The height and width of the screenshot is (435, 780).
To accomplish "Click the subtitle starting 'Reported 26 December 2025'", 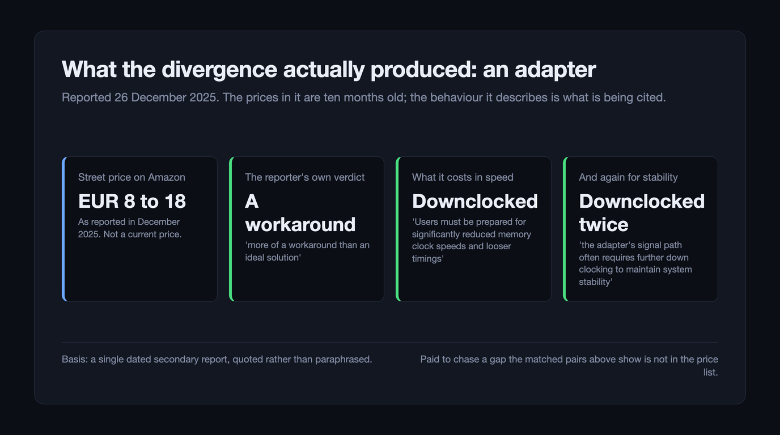I will click(364, 97).
